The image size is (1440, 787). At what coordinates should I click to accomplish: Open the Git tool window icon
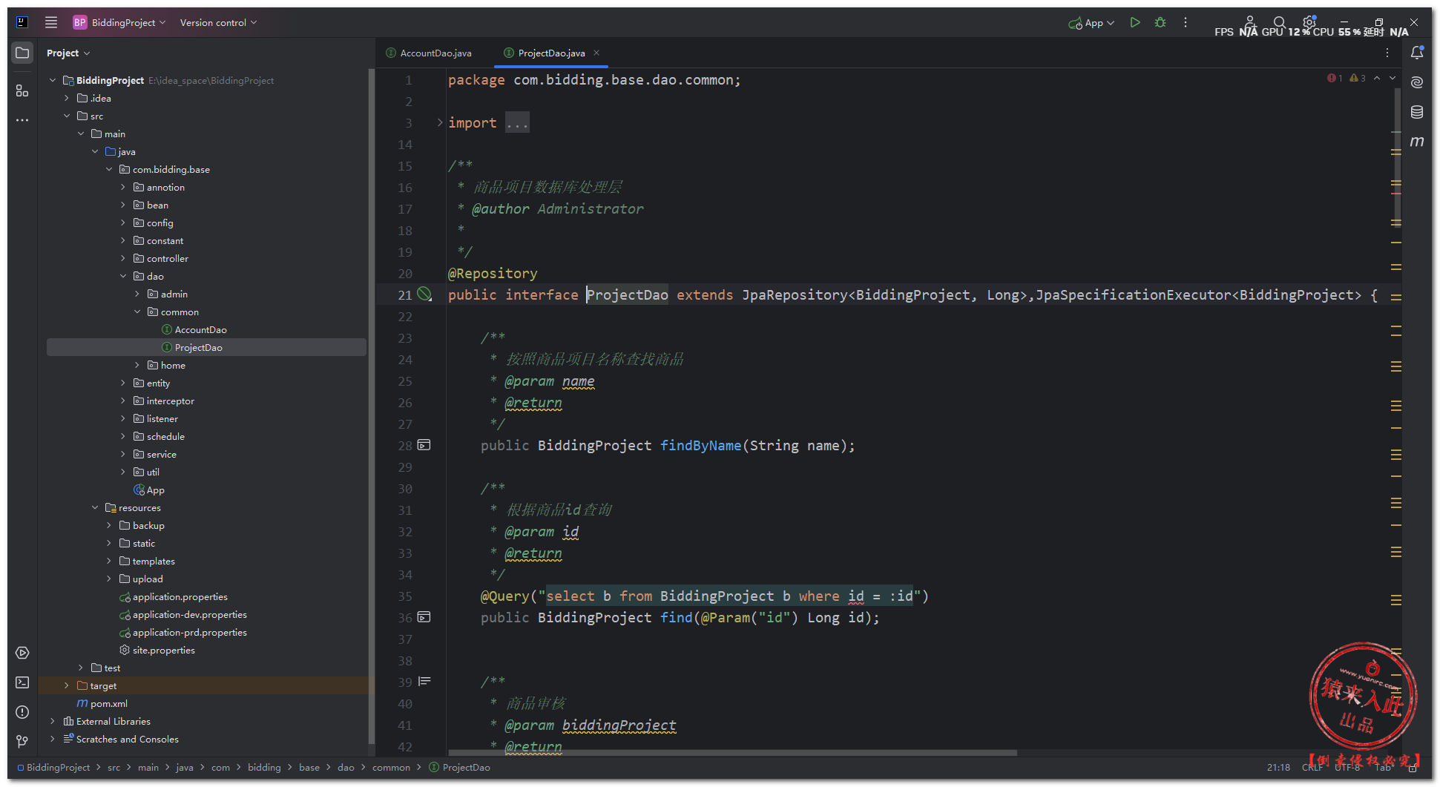(x=22, y=741)
